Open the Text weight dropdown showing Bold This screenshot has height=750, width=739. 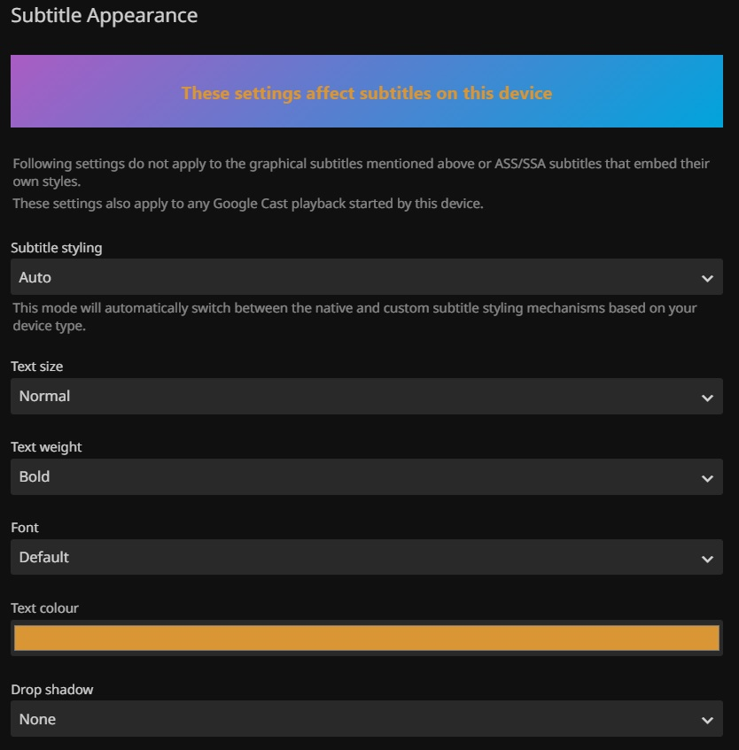[x=354, y=477]
